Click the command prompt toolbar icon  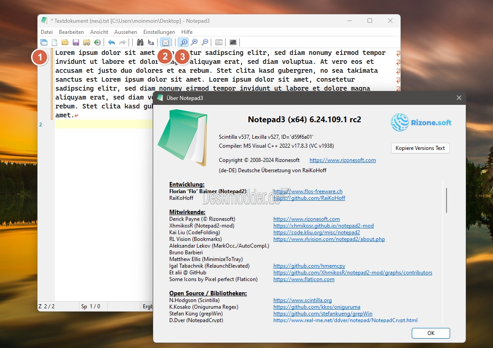tap(233, 42)
